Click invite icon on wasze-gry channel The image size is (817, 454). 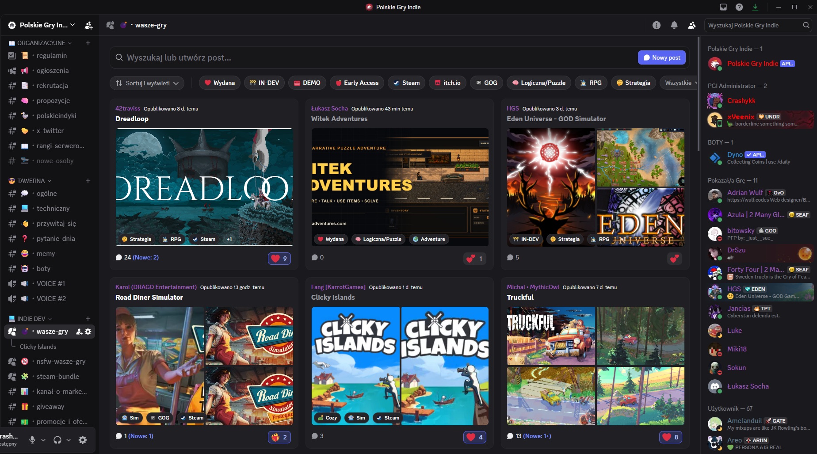pyautogui.click(x=79, y=332)
